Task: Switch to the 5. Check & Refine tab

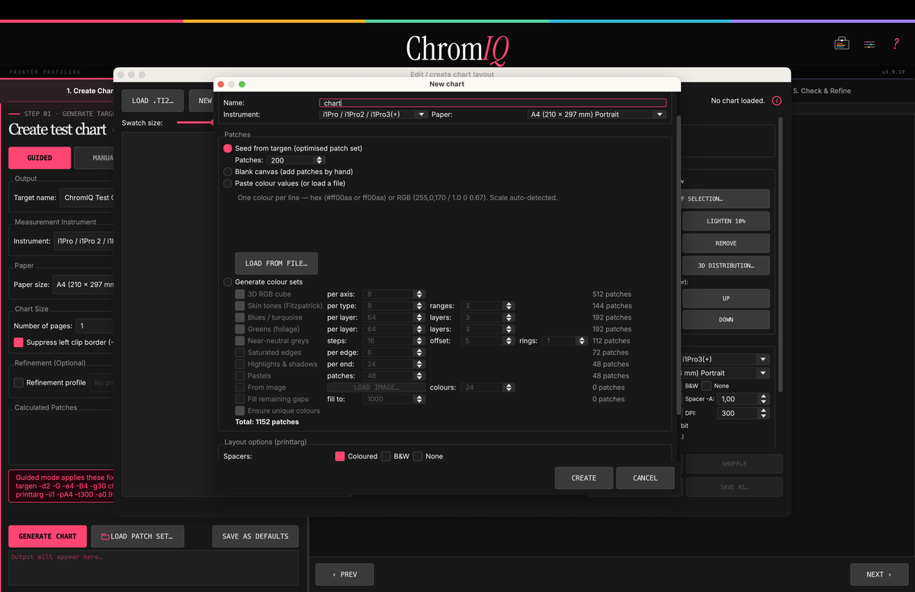Action: click(822, 91)
